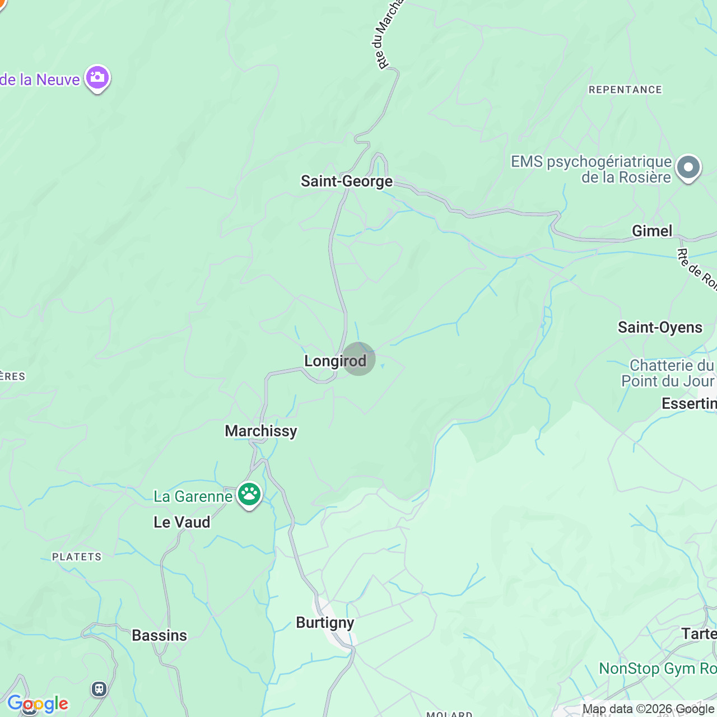Click the La Garenne place name
The height and width of the screenshot is (717, 717).
pos(193,497)
